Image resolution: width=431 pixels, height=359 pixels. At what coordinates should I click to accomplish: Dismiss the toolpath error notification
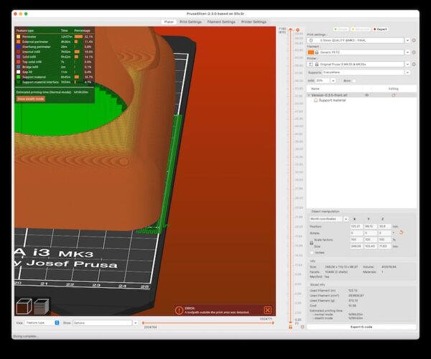coord(267,310)
